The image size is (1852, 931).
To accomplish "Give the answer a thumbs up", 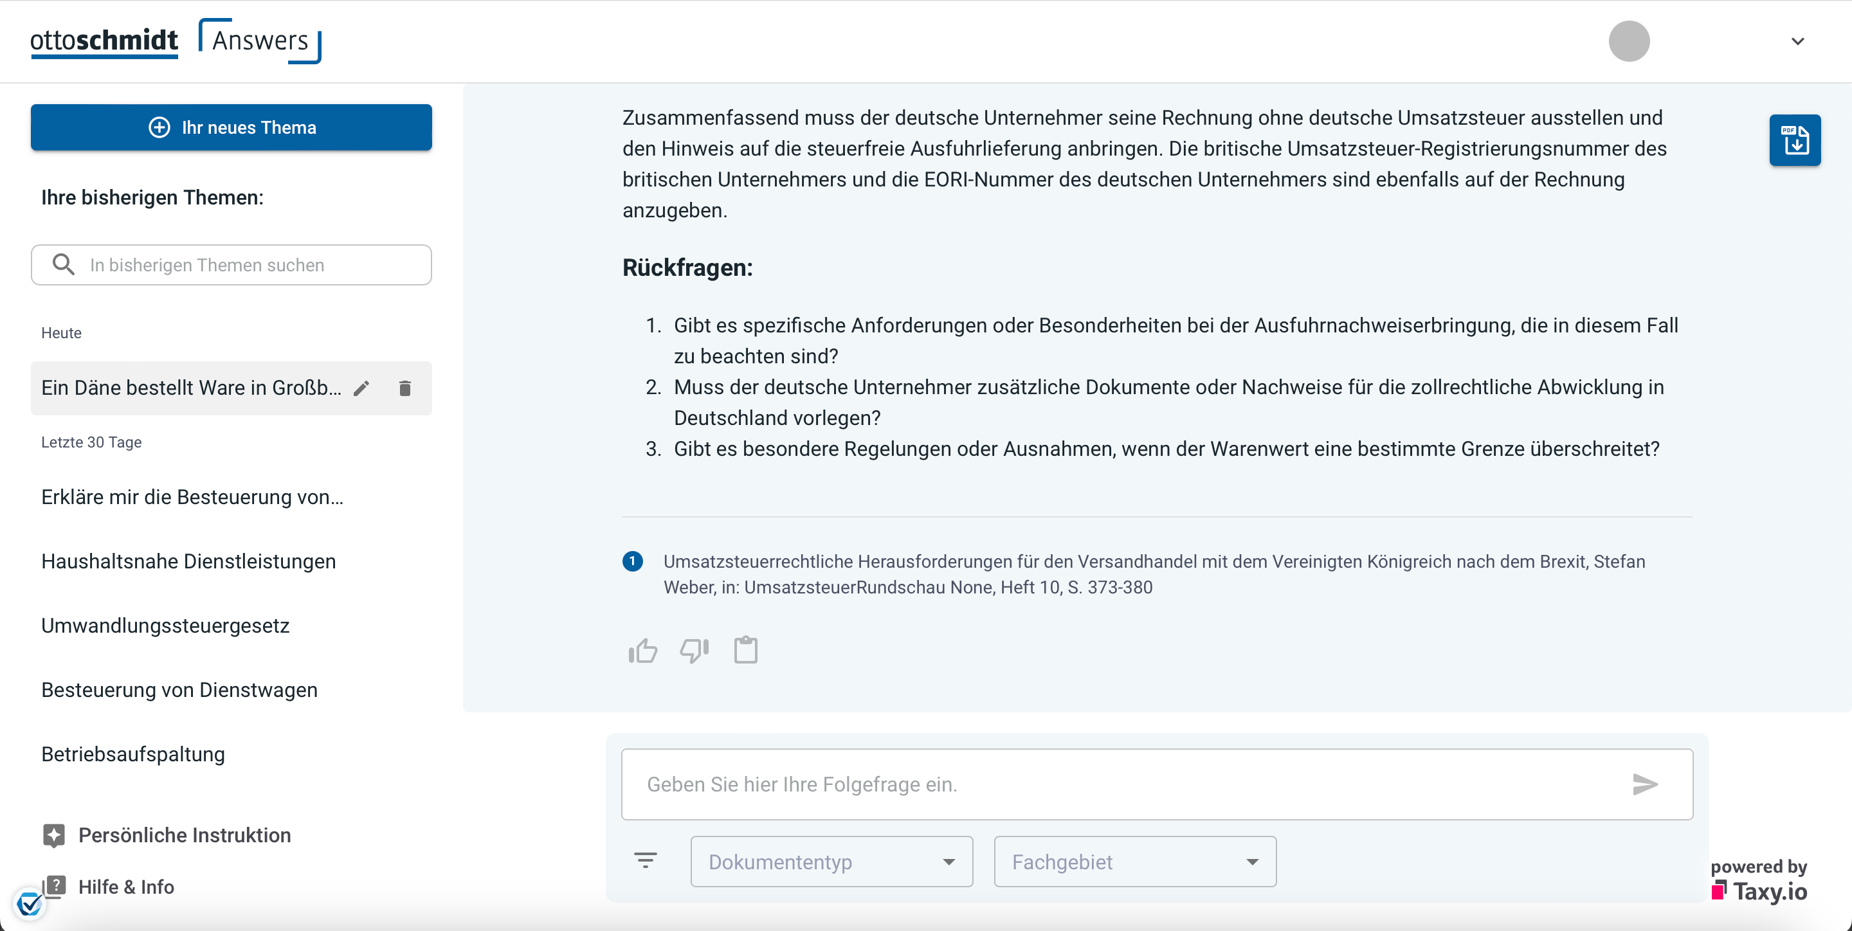I will click(x=643, y=651).
